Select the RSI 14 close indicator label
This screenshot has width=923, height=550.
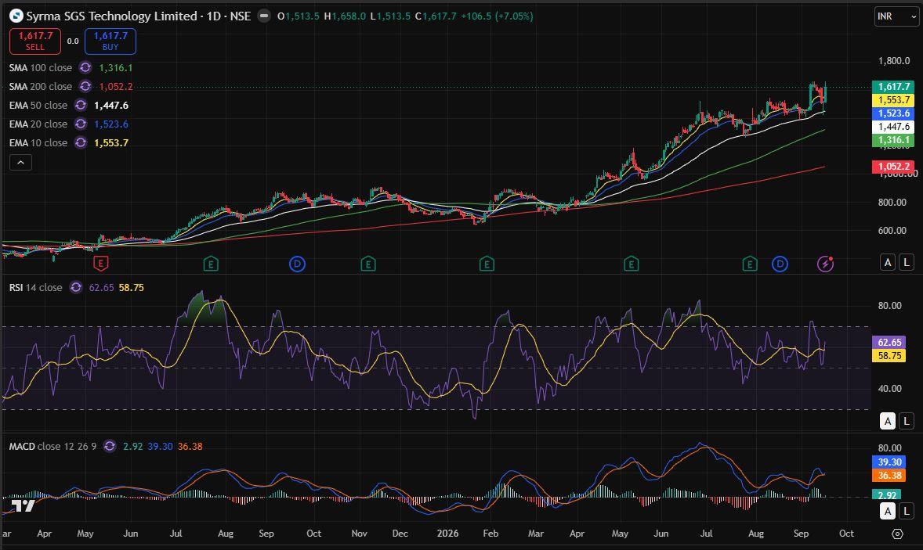tap(35, 287)
